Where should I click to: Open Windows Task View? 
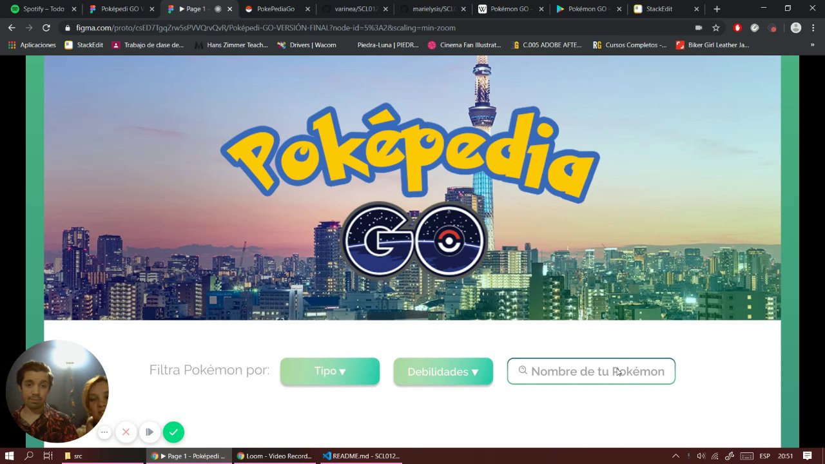point(48,456)
